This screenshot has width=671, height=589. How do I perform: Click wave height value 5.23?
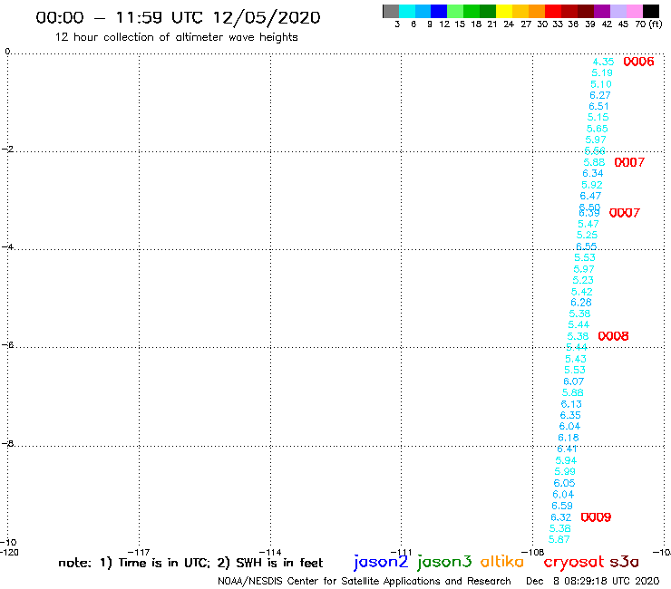point(583,280)
